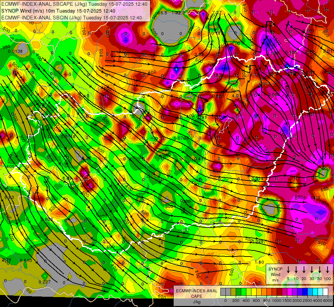Click the 1.80 value on the map

[259, 262]
